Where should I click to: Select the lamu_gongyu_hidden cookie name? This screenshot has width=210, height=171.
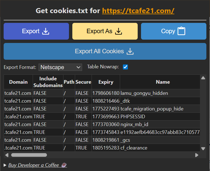[144, 93]
